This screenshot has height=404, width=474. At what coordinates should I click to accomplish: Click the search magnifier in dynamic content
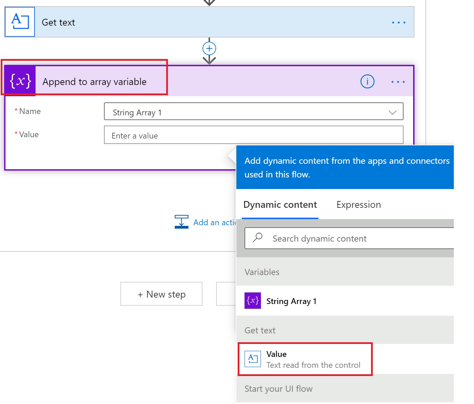258,237
